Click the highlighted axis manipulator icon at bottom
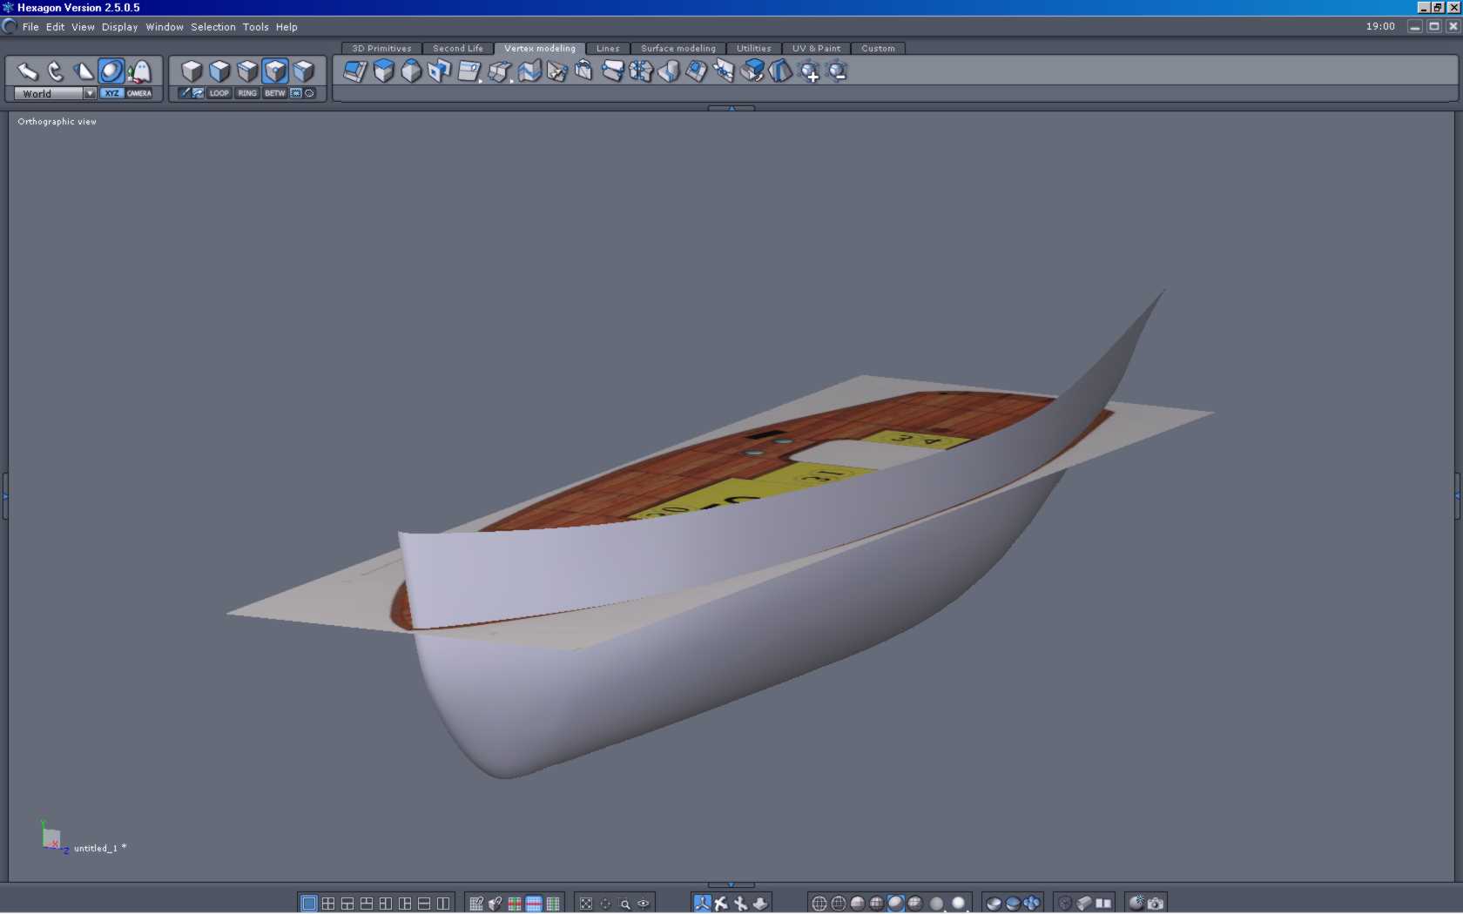This screenshot has height=914, width=1463. (702, 904)
